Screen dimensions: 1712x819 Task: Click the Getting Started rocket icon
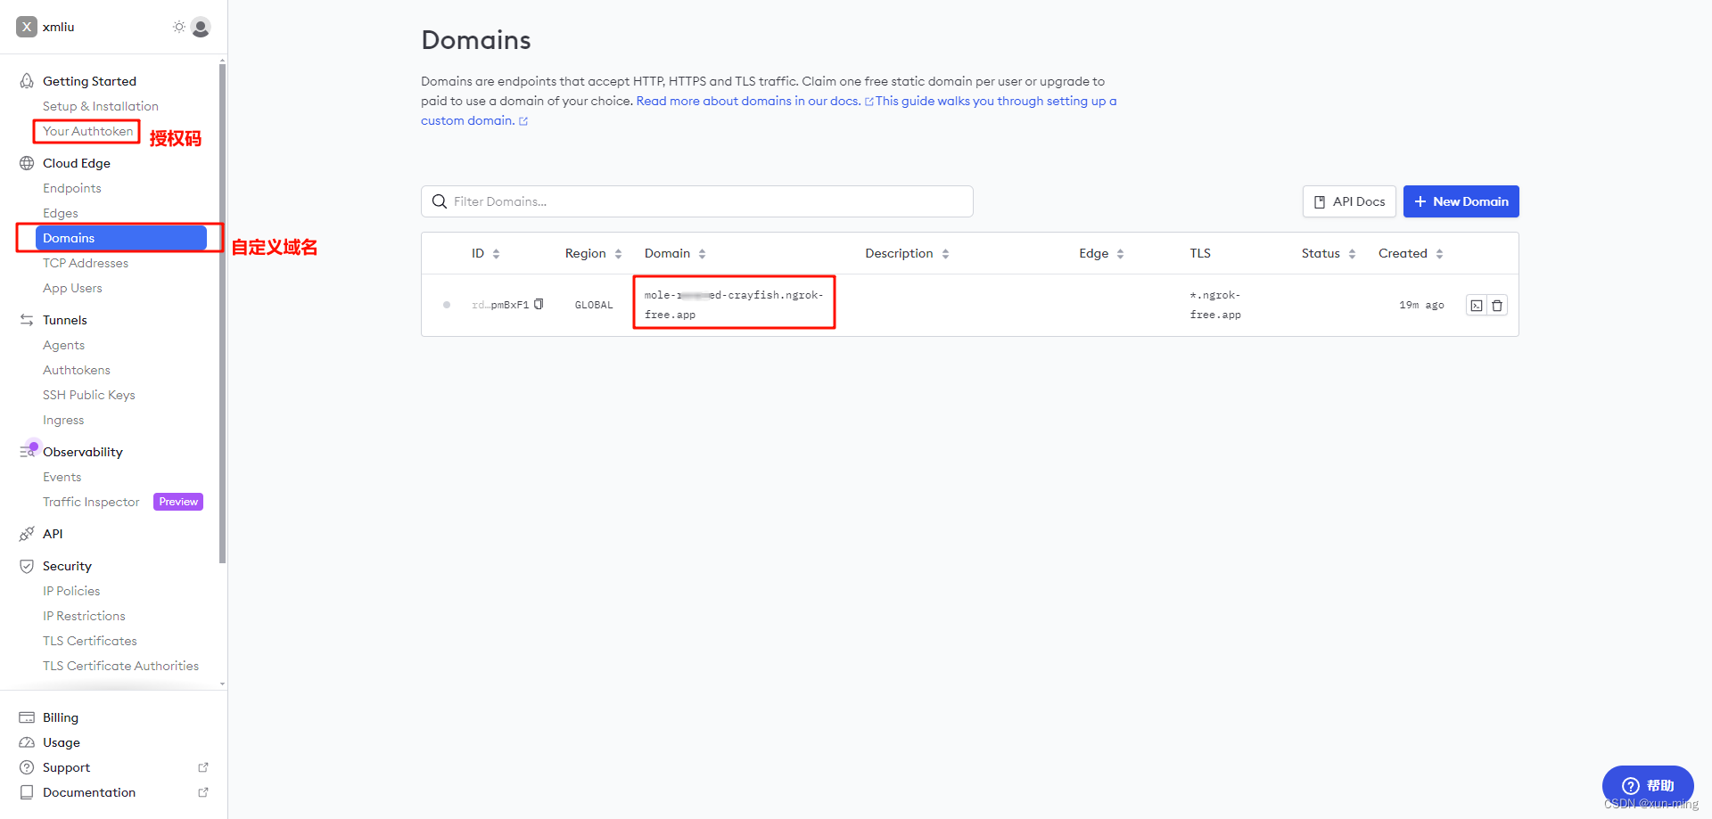[27, 81]
